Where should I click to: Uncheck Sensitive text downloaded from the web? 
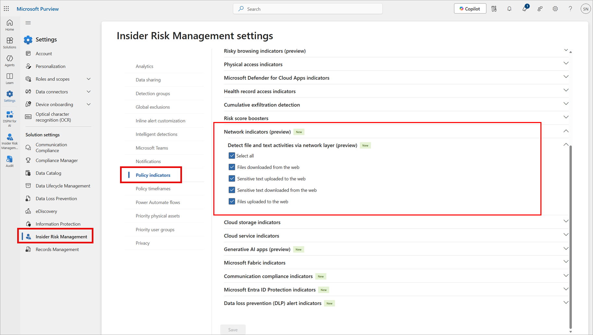click(232, 190)
